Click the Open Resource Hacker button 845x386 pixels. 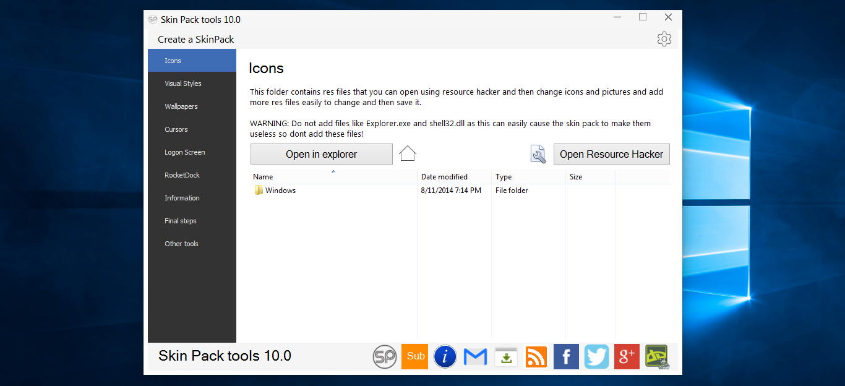(611, 155)
